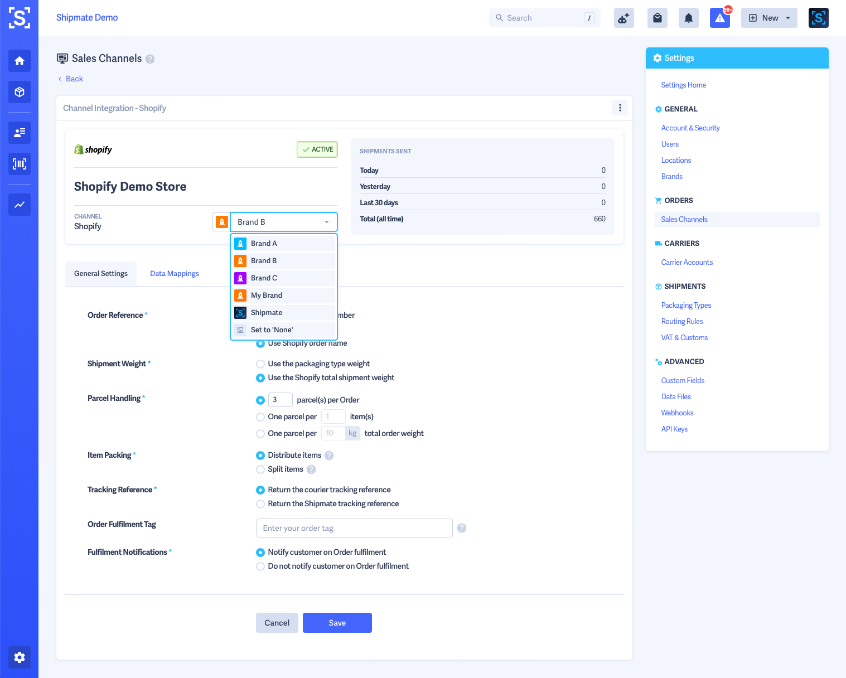Viewport: 846px width, 678px height.
Task: Type an order tag in the fulfilment field
Action: 354,527
